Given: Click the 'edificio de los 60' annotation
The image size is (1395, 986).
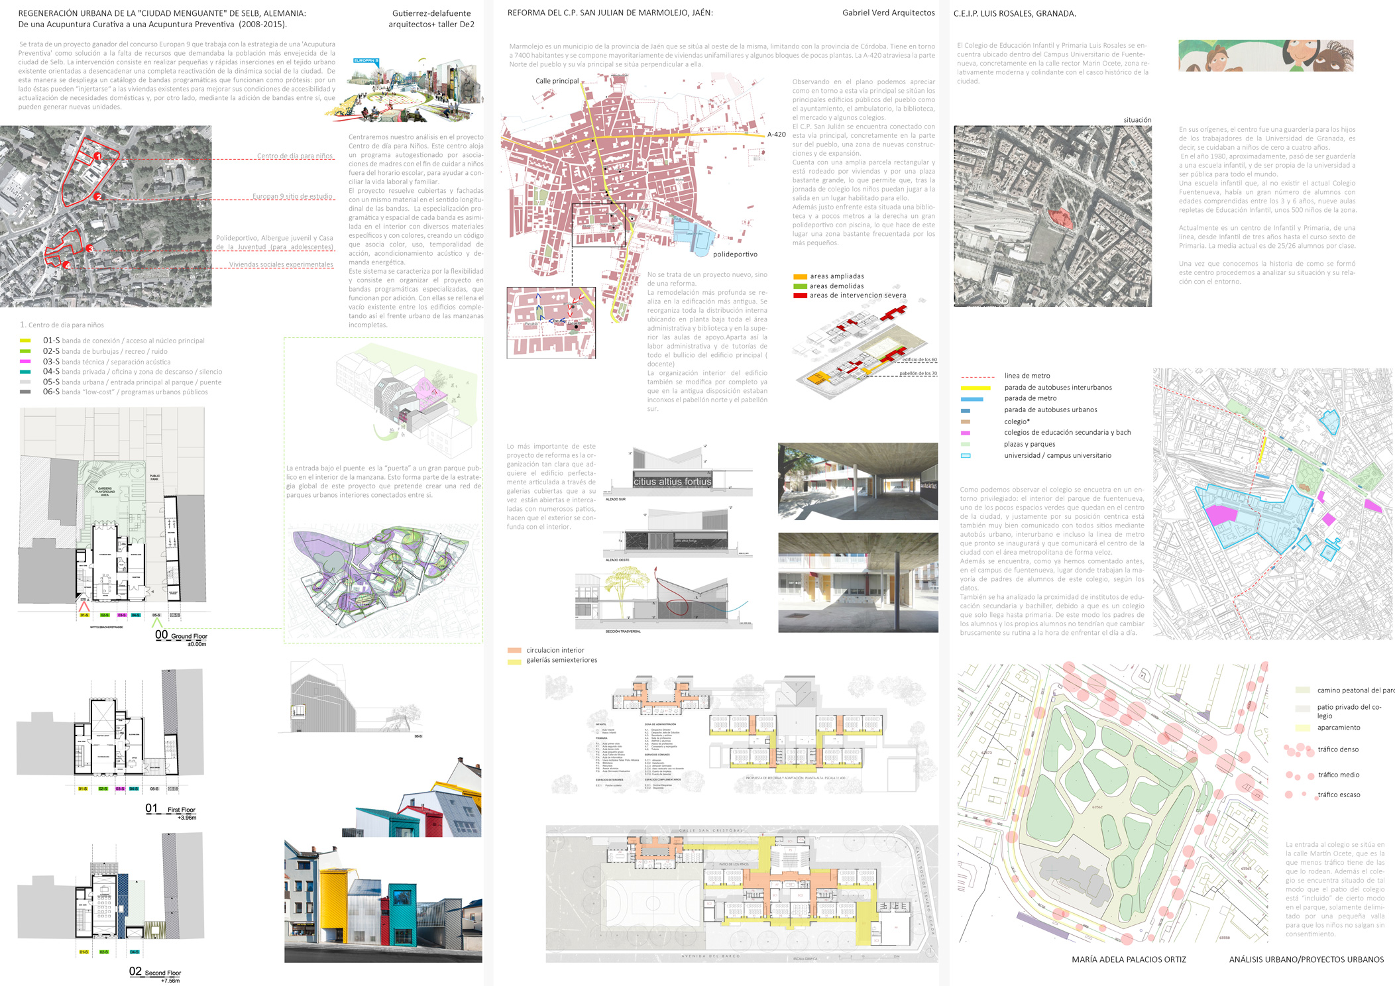Looking at the screenshot, I should pos(919,360).
